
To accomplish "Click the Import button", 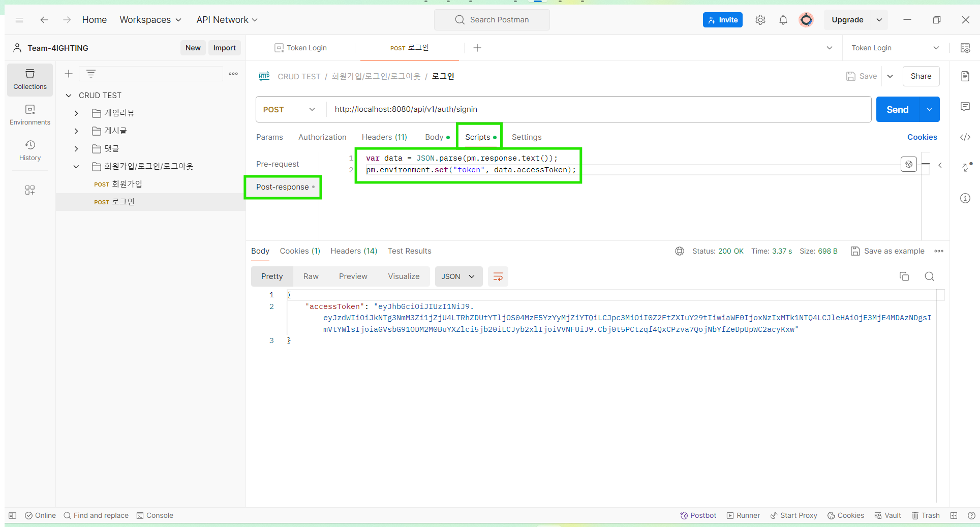I will [224, 48].
